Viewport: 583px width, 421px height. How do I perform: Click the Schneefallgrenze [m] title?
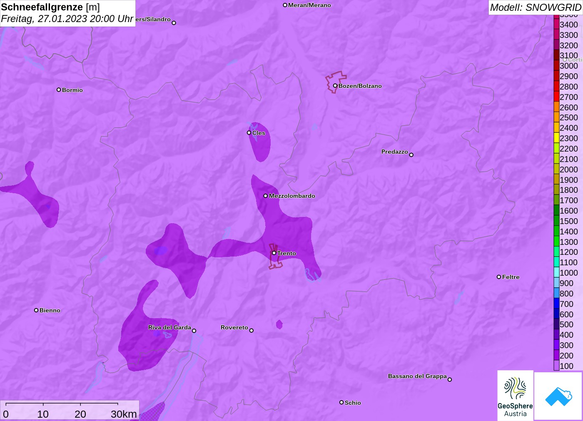tap(50, 7)
